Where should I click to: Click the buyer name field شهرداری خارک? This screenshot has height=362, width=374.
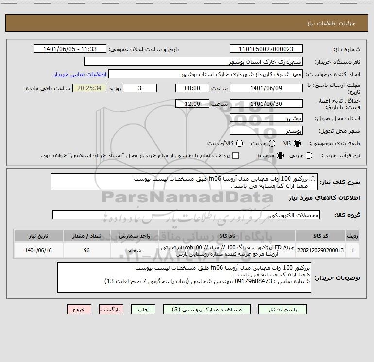193,61
